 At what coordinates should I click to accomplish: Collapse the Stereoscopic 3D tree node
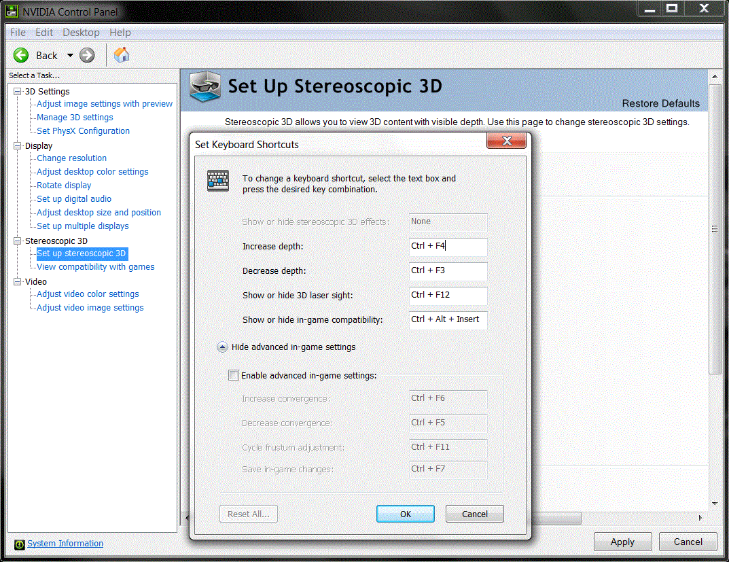pyautogui.click(x=18, y=241)
